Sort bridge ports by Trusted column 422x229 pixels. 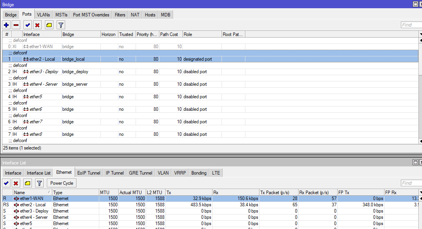tap(127, 34)
